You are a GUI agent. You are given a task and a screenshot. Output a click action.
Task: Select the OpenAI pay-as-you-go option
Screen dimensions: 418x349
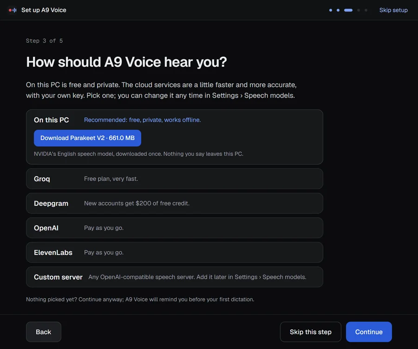[175, 228]
